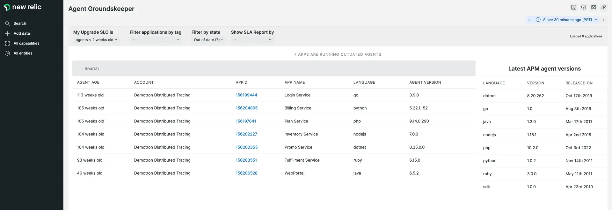The width and height of the screenshot is (612, 210).
Task: Open the query console icon
Action: tap(573, 7)
